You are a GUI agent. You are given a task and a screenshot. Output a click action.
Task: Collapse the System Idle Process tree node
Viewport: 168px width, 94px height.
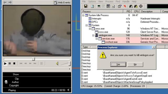click(x=83, y=15)
